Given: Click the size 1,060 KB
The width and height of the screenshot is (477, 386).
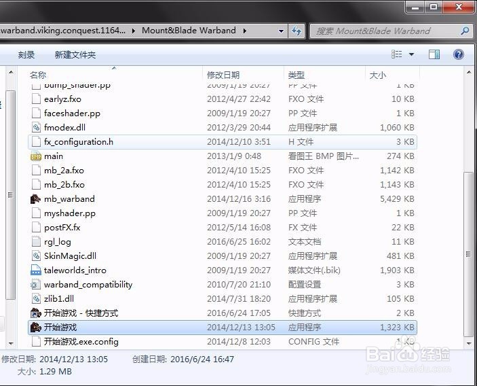Looking at the screenshot, I should (x=397, y=128).
